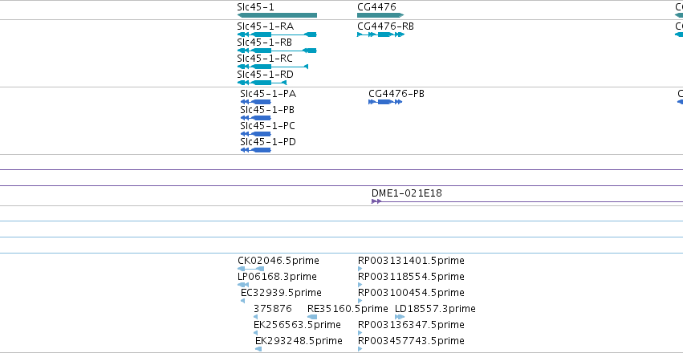Click the RE35160.5prime EST glyph
The width and height of the screenshot is (683, 353).
click(x=312, y=317)
